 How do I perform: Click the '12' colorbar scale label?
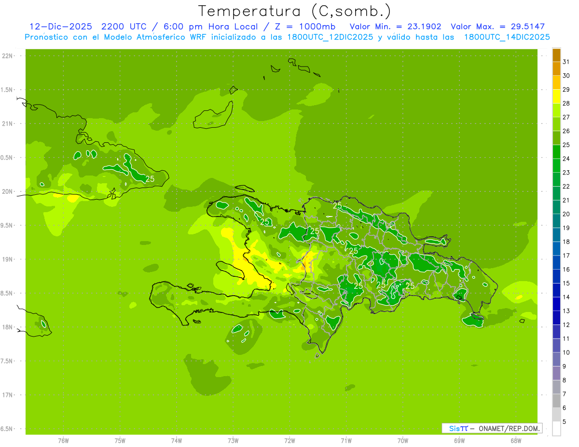(x=566, y=325)
